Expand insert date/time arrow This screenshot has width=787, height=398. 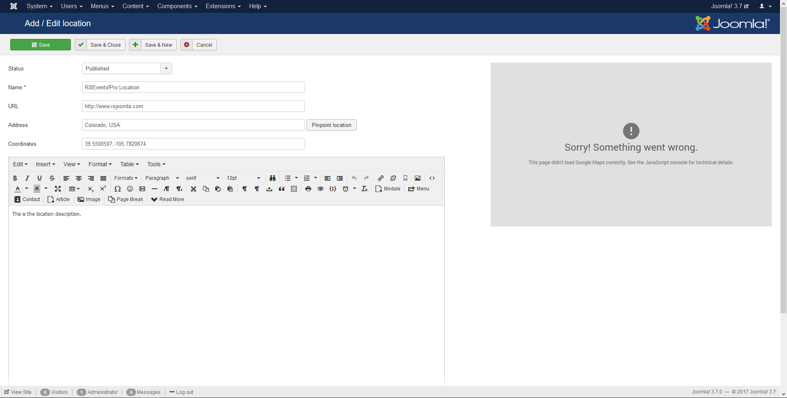point(355,189)
